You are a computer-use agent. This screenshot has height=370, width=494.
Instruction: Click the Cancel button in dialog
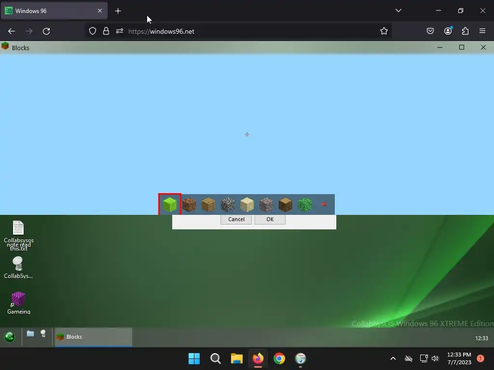coord(236,219)
